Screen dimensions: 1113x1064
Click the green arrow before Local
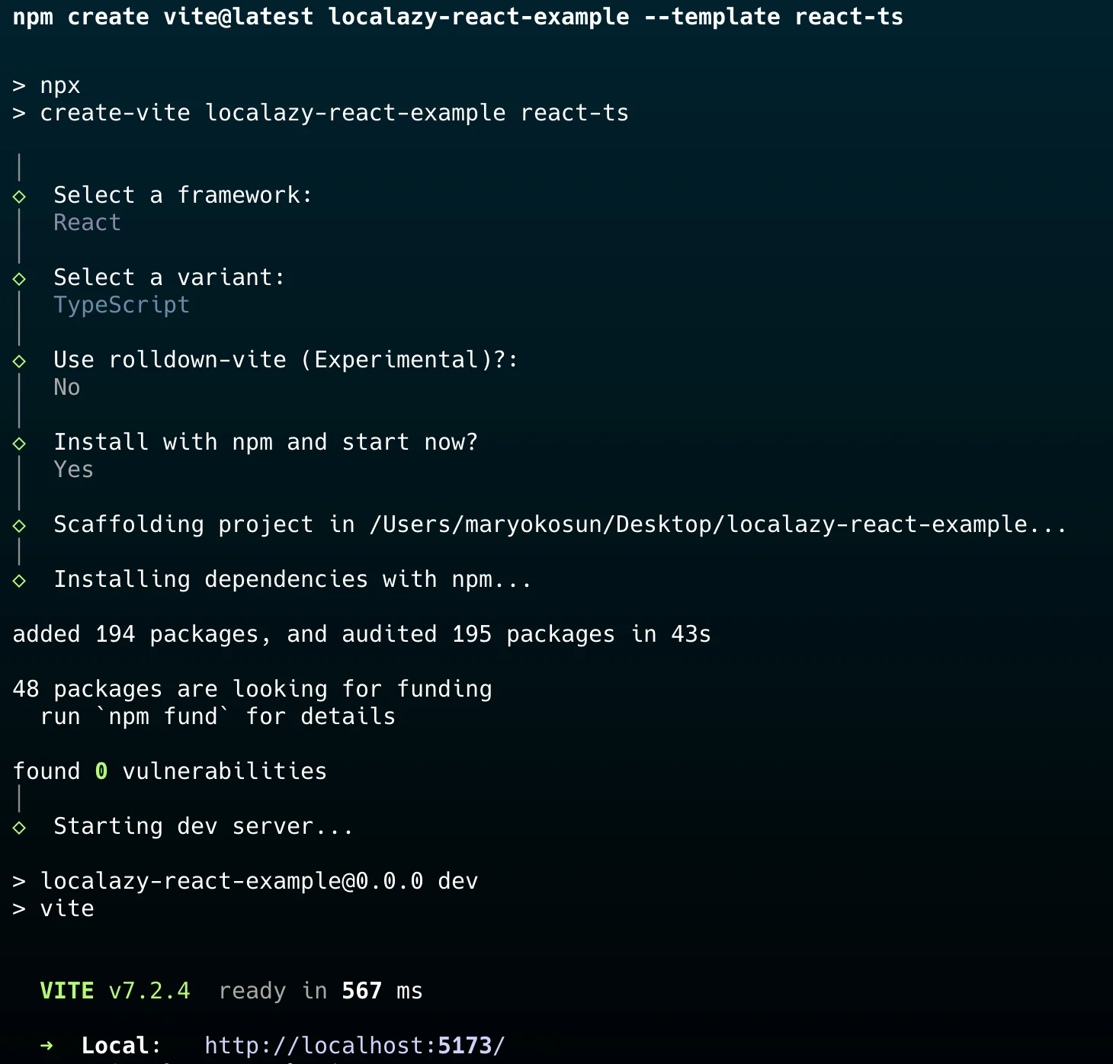tap(47, 1046)
